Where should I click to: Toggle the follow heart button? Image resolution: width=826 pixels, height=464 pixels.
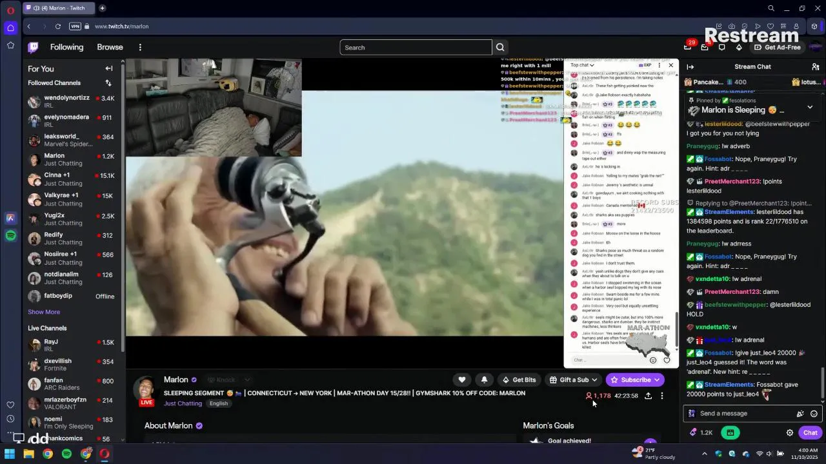pyautogui.click(x=462, y=380)
